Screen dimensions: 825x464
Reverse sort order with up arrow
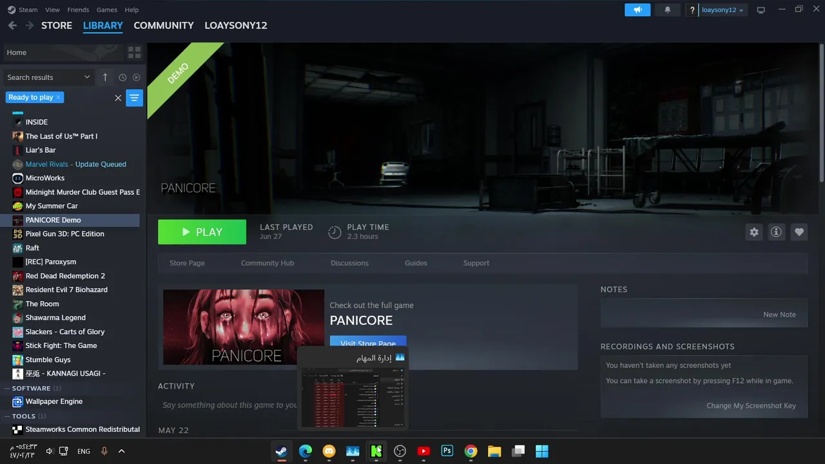(x=105, y=77)
